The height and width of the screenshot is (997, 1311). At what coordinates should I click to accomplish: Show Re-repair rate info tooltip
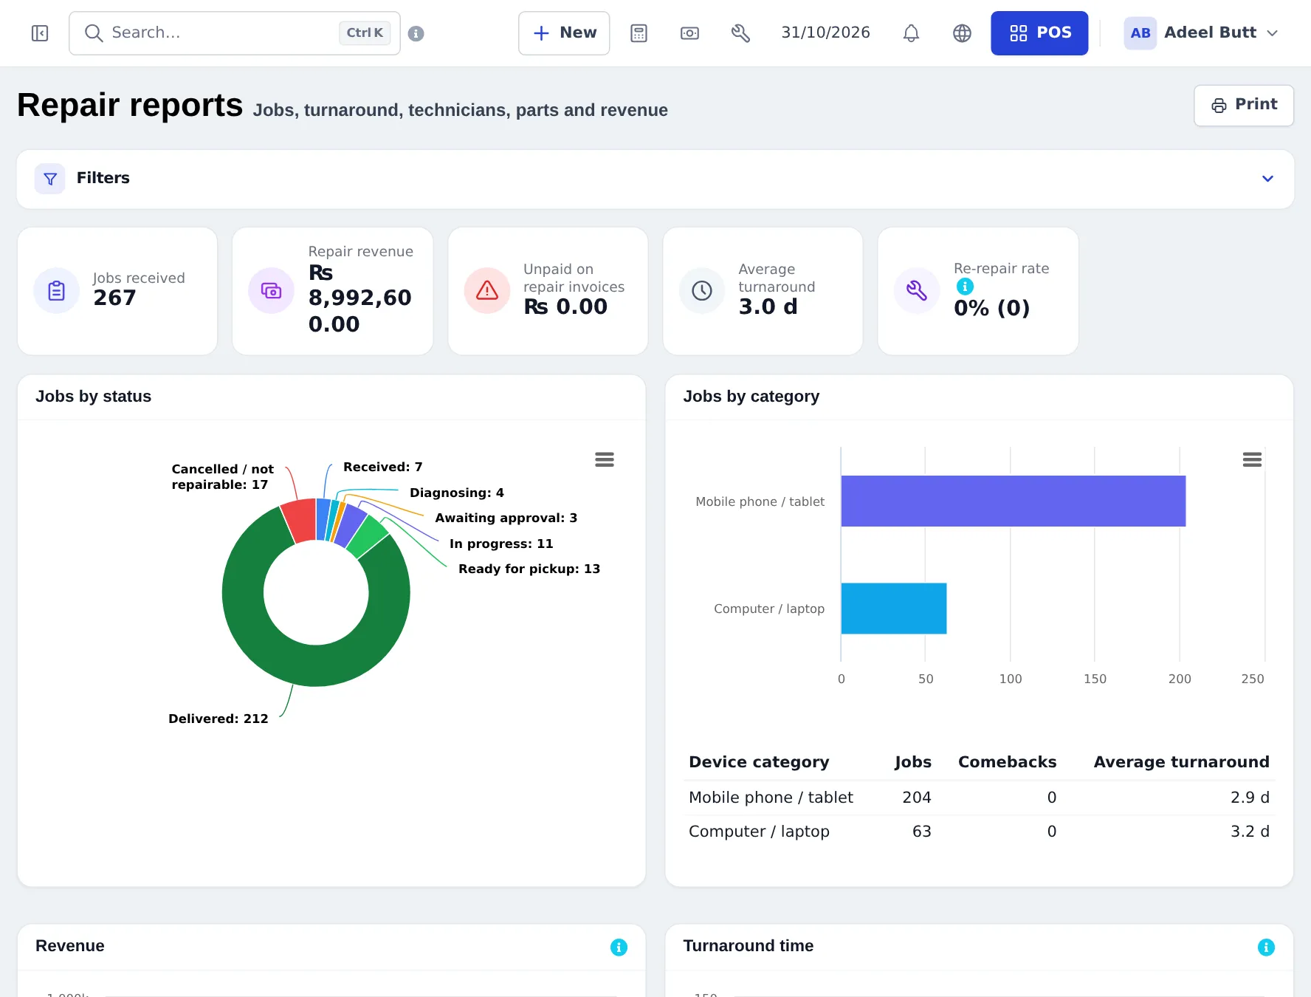click(x=965, y=287)
